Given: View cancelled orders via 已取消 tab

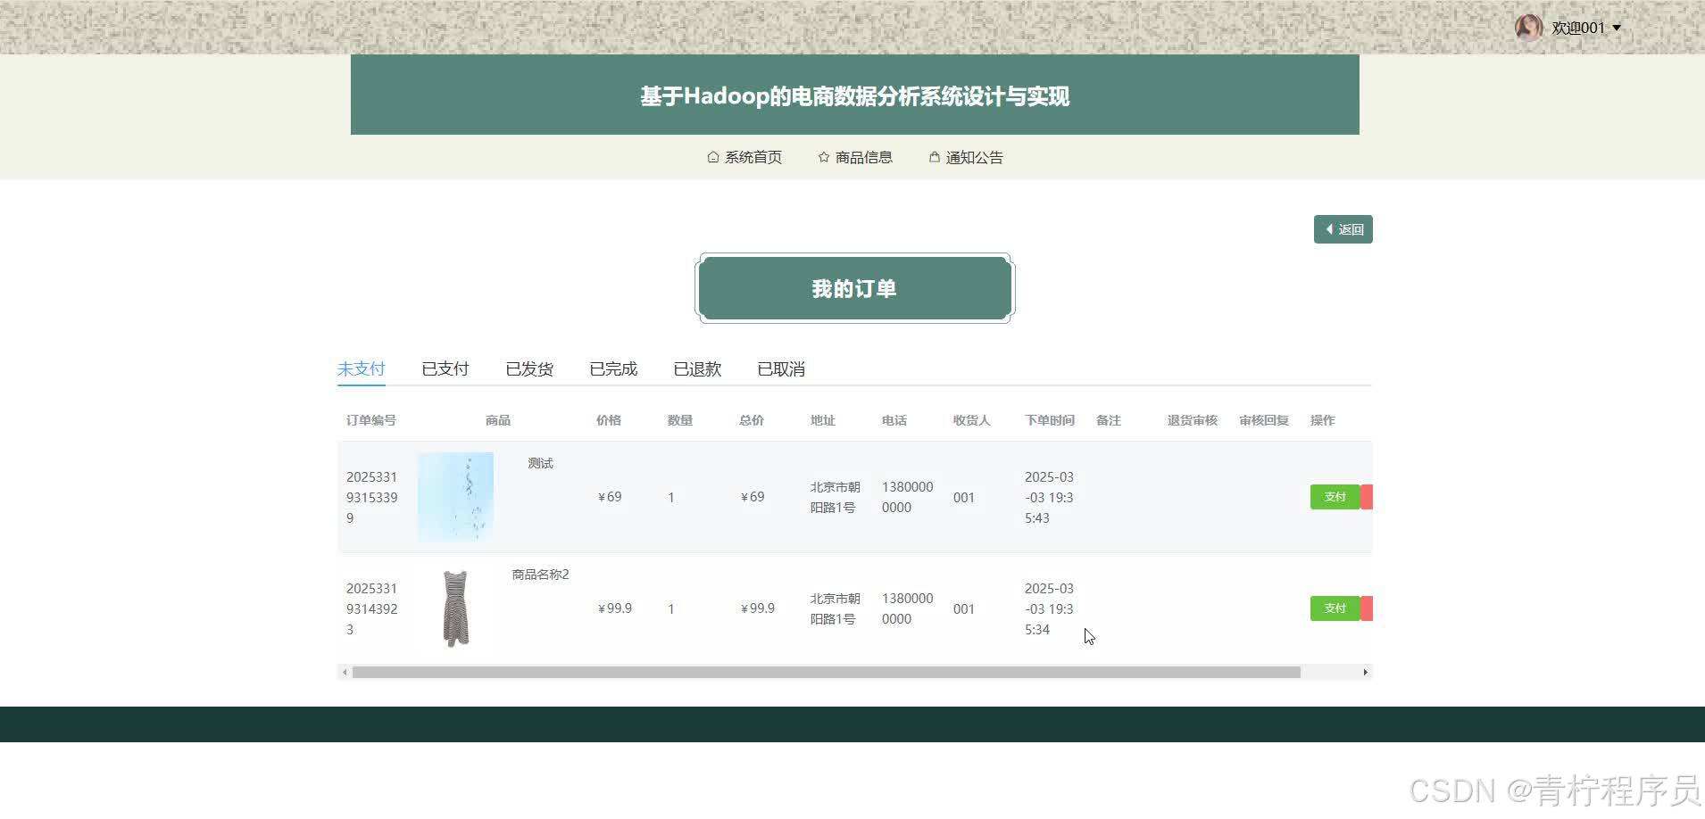Looking at the screenshot, I should pos(780,368).
